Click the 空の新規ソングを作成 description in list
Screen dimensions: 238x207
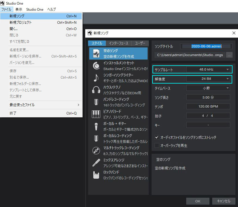click(119, 57)
